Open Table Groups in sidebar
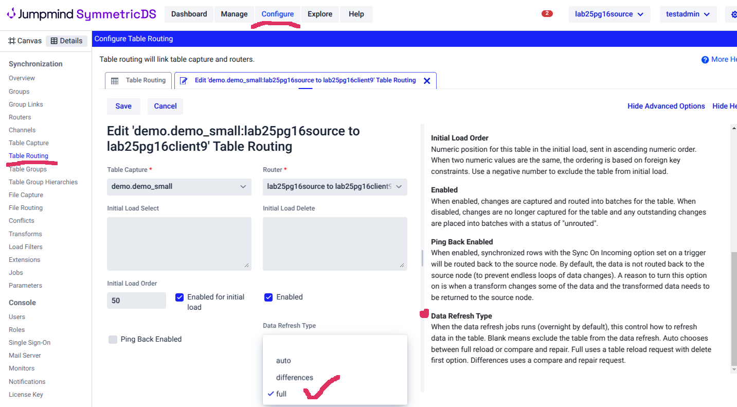 (x=28, y=169)
